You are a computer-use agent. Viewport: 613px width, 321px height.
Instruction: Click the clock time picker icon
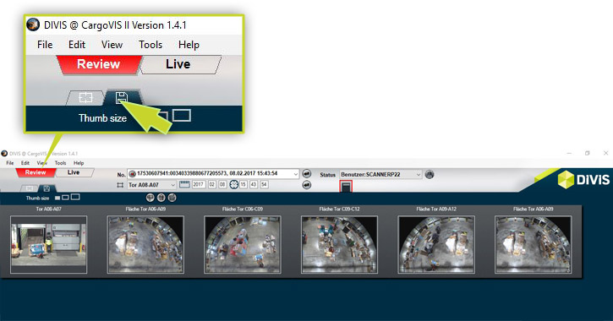pos(233,184)
